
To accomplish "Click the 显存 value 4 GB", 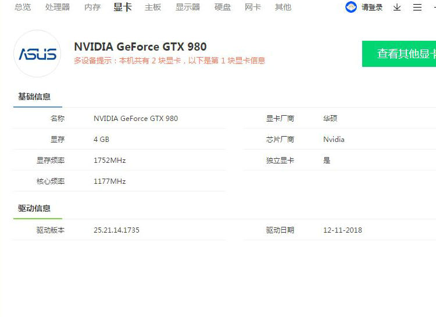I will (102, 140).
